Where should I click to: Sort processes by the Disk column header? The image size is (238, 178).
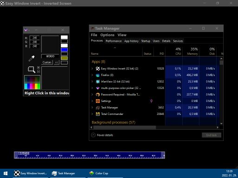pos(208,51)
